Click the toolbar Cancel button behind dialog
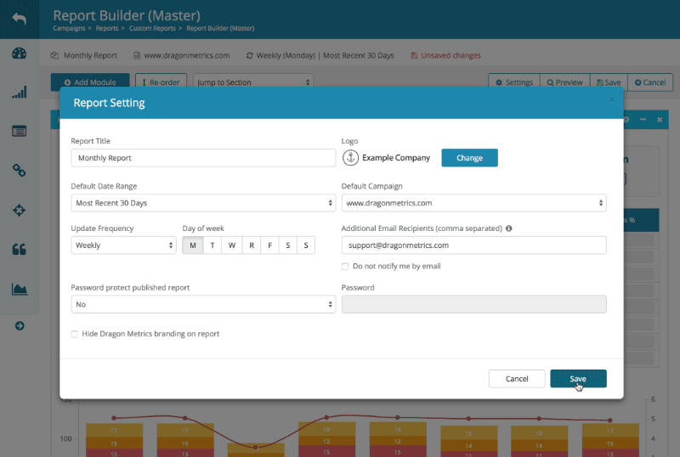 (x=650, y=82)
